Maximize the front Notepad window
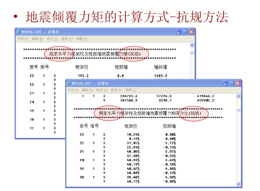260x191 pixels. point(232,83)
